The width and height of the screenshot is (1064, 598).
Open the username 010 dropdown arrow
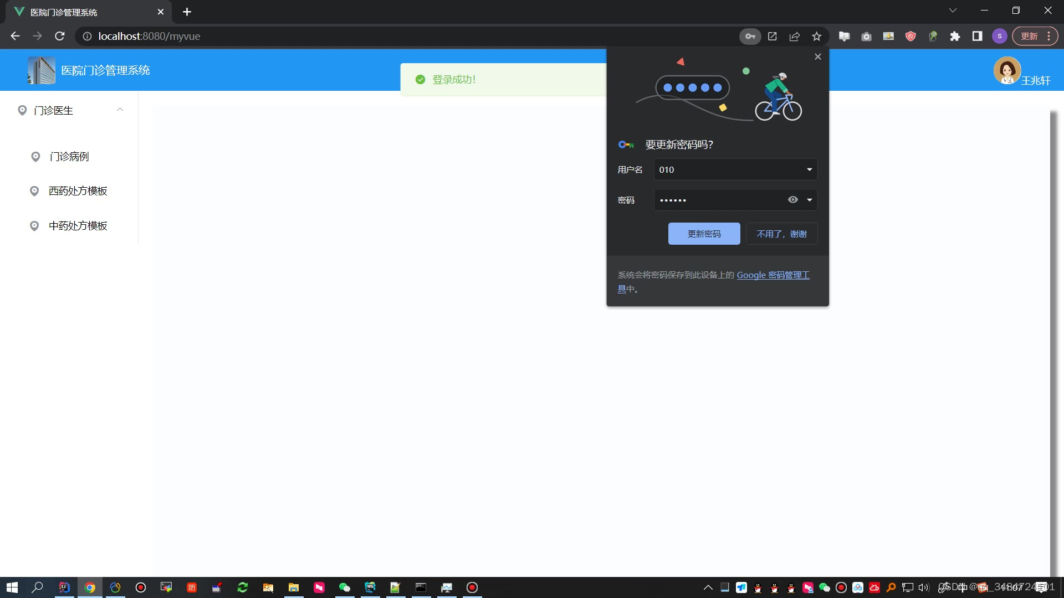click(809, 169)
